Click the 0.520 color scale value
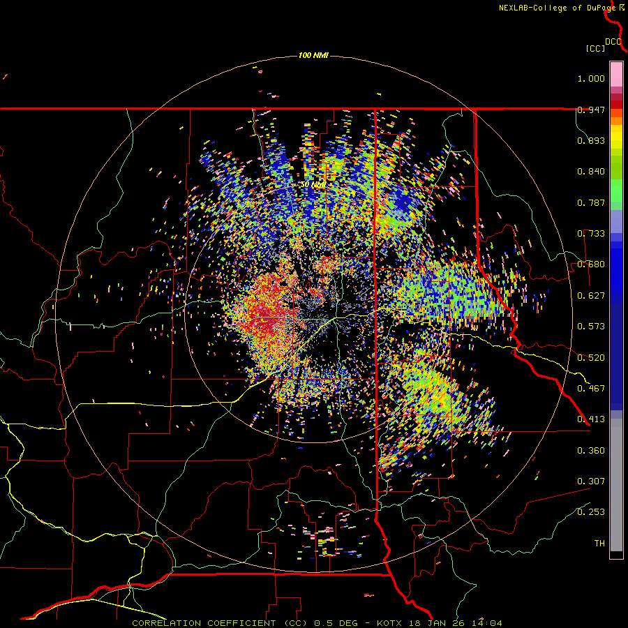Screen dimensions: 628x628 (591, 358)
